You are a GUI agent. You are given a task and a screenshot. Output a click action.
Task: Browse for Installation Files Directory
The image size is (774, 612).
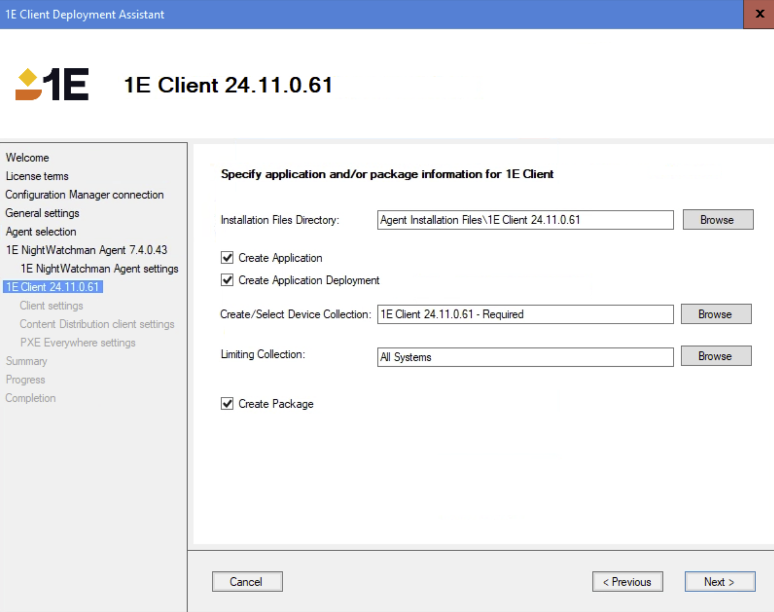coord(718,220)
